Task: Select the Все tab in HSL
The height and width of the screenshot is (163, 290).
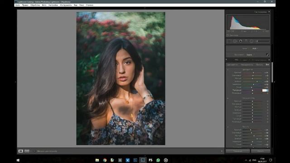Action: [267, 65]
